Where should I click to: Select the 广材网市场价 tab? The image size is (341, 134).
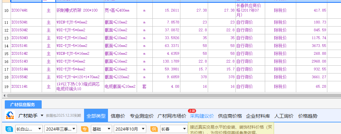[172, 116]
